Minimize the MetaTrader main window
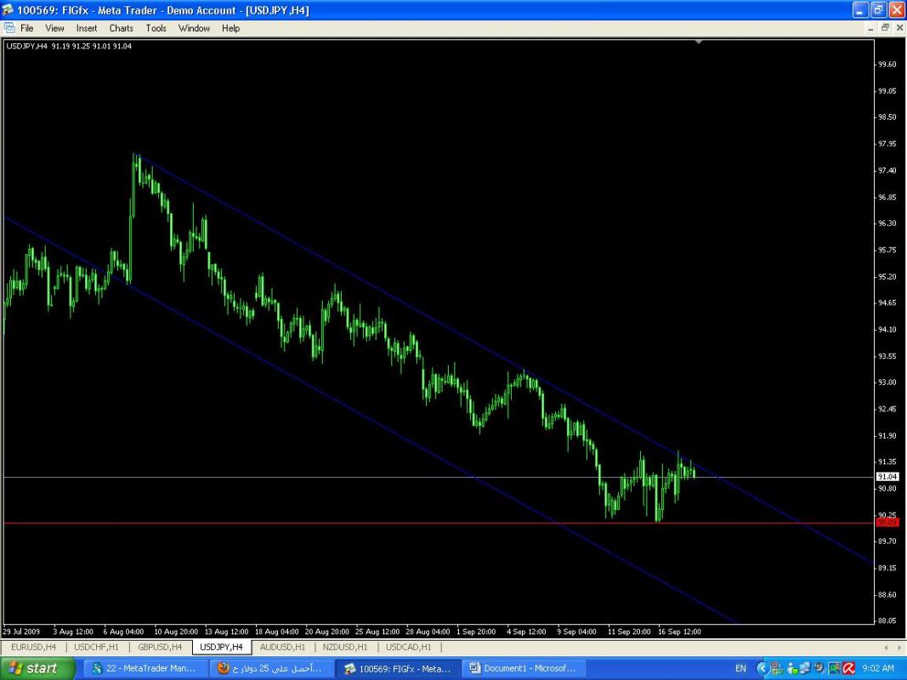The height and width of the screenshot is (680, 907). click(860, 10)
